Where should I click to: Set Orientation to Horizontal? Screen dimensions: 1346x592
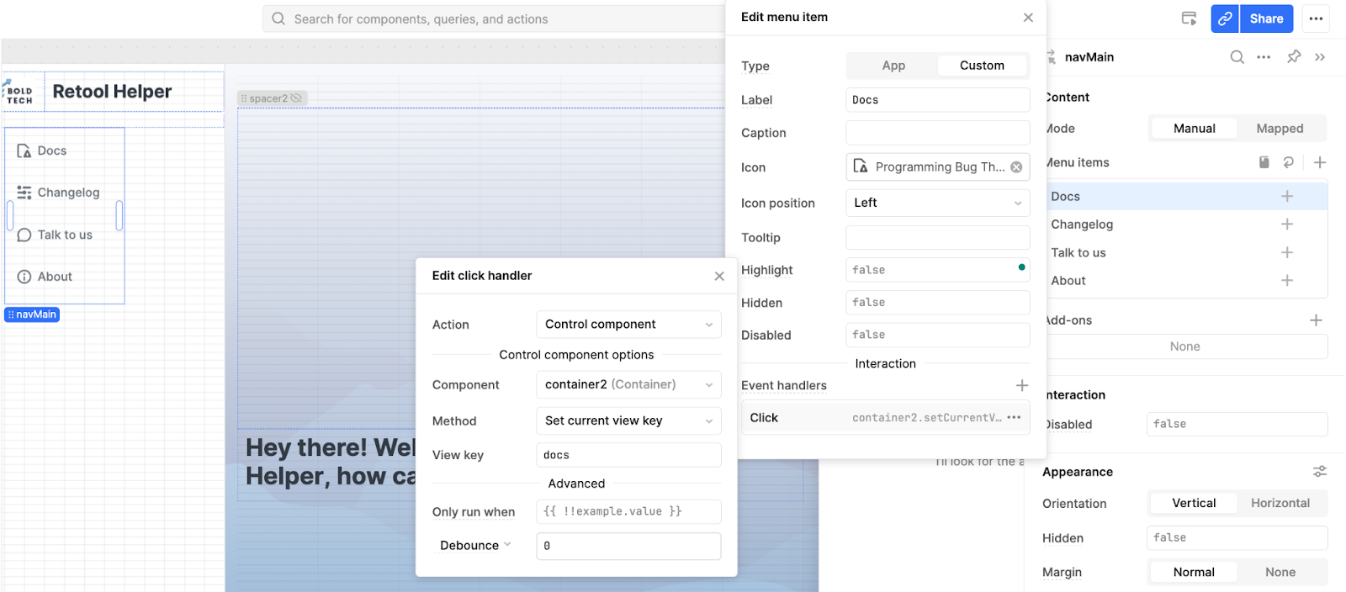(1280, 503)
